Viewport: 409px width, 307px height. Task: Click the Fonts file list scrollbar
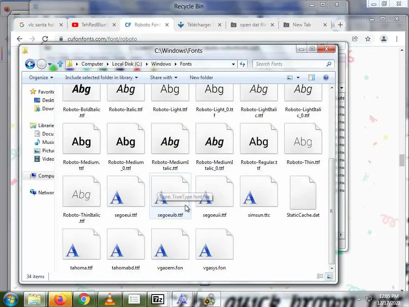(x=332, y=211)
